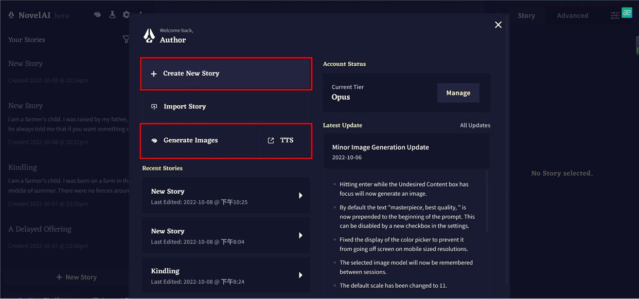Screen dimensions: 639x299
Task: Open the settings gear icon in sidebar header
Action: coord(126,15)
